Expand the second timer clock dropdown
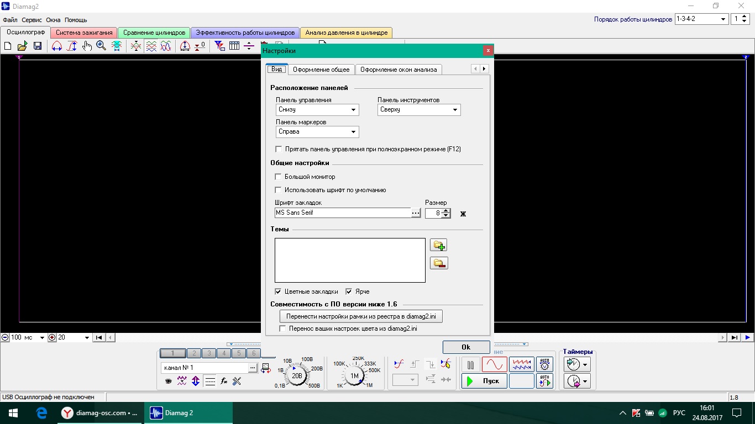The width and height of the screenshot is (755, 424). [x=586, y=381]
